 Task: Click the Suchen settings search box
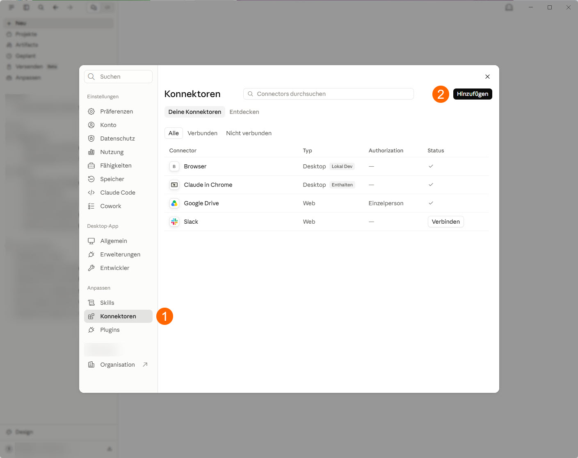pyautogui.click(x=118, y=77)
